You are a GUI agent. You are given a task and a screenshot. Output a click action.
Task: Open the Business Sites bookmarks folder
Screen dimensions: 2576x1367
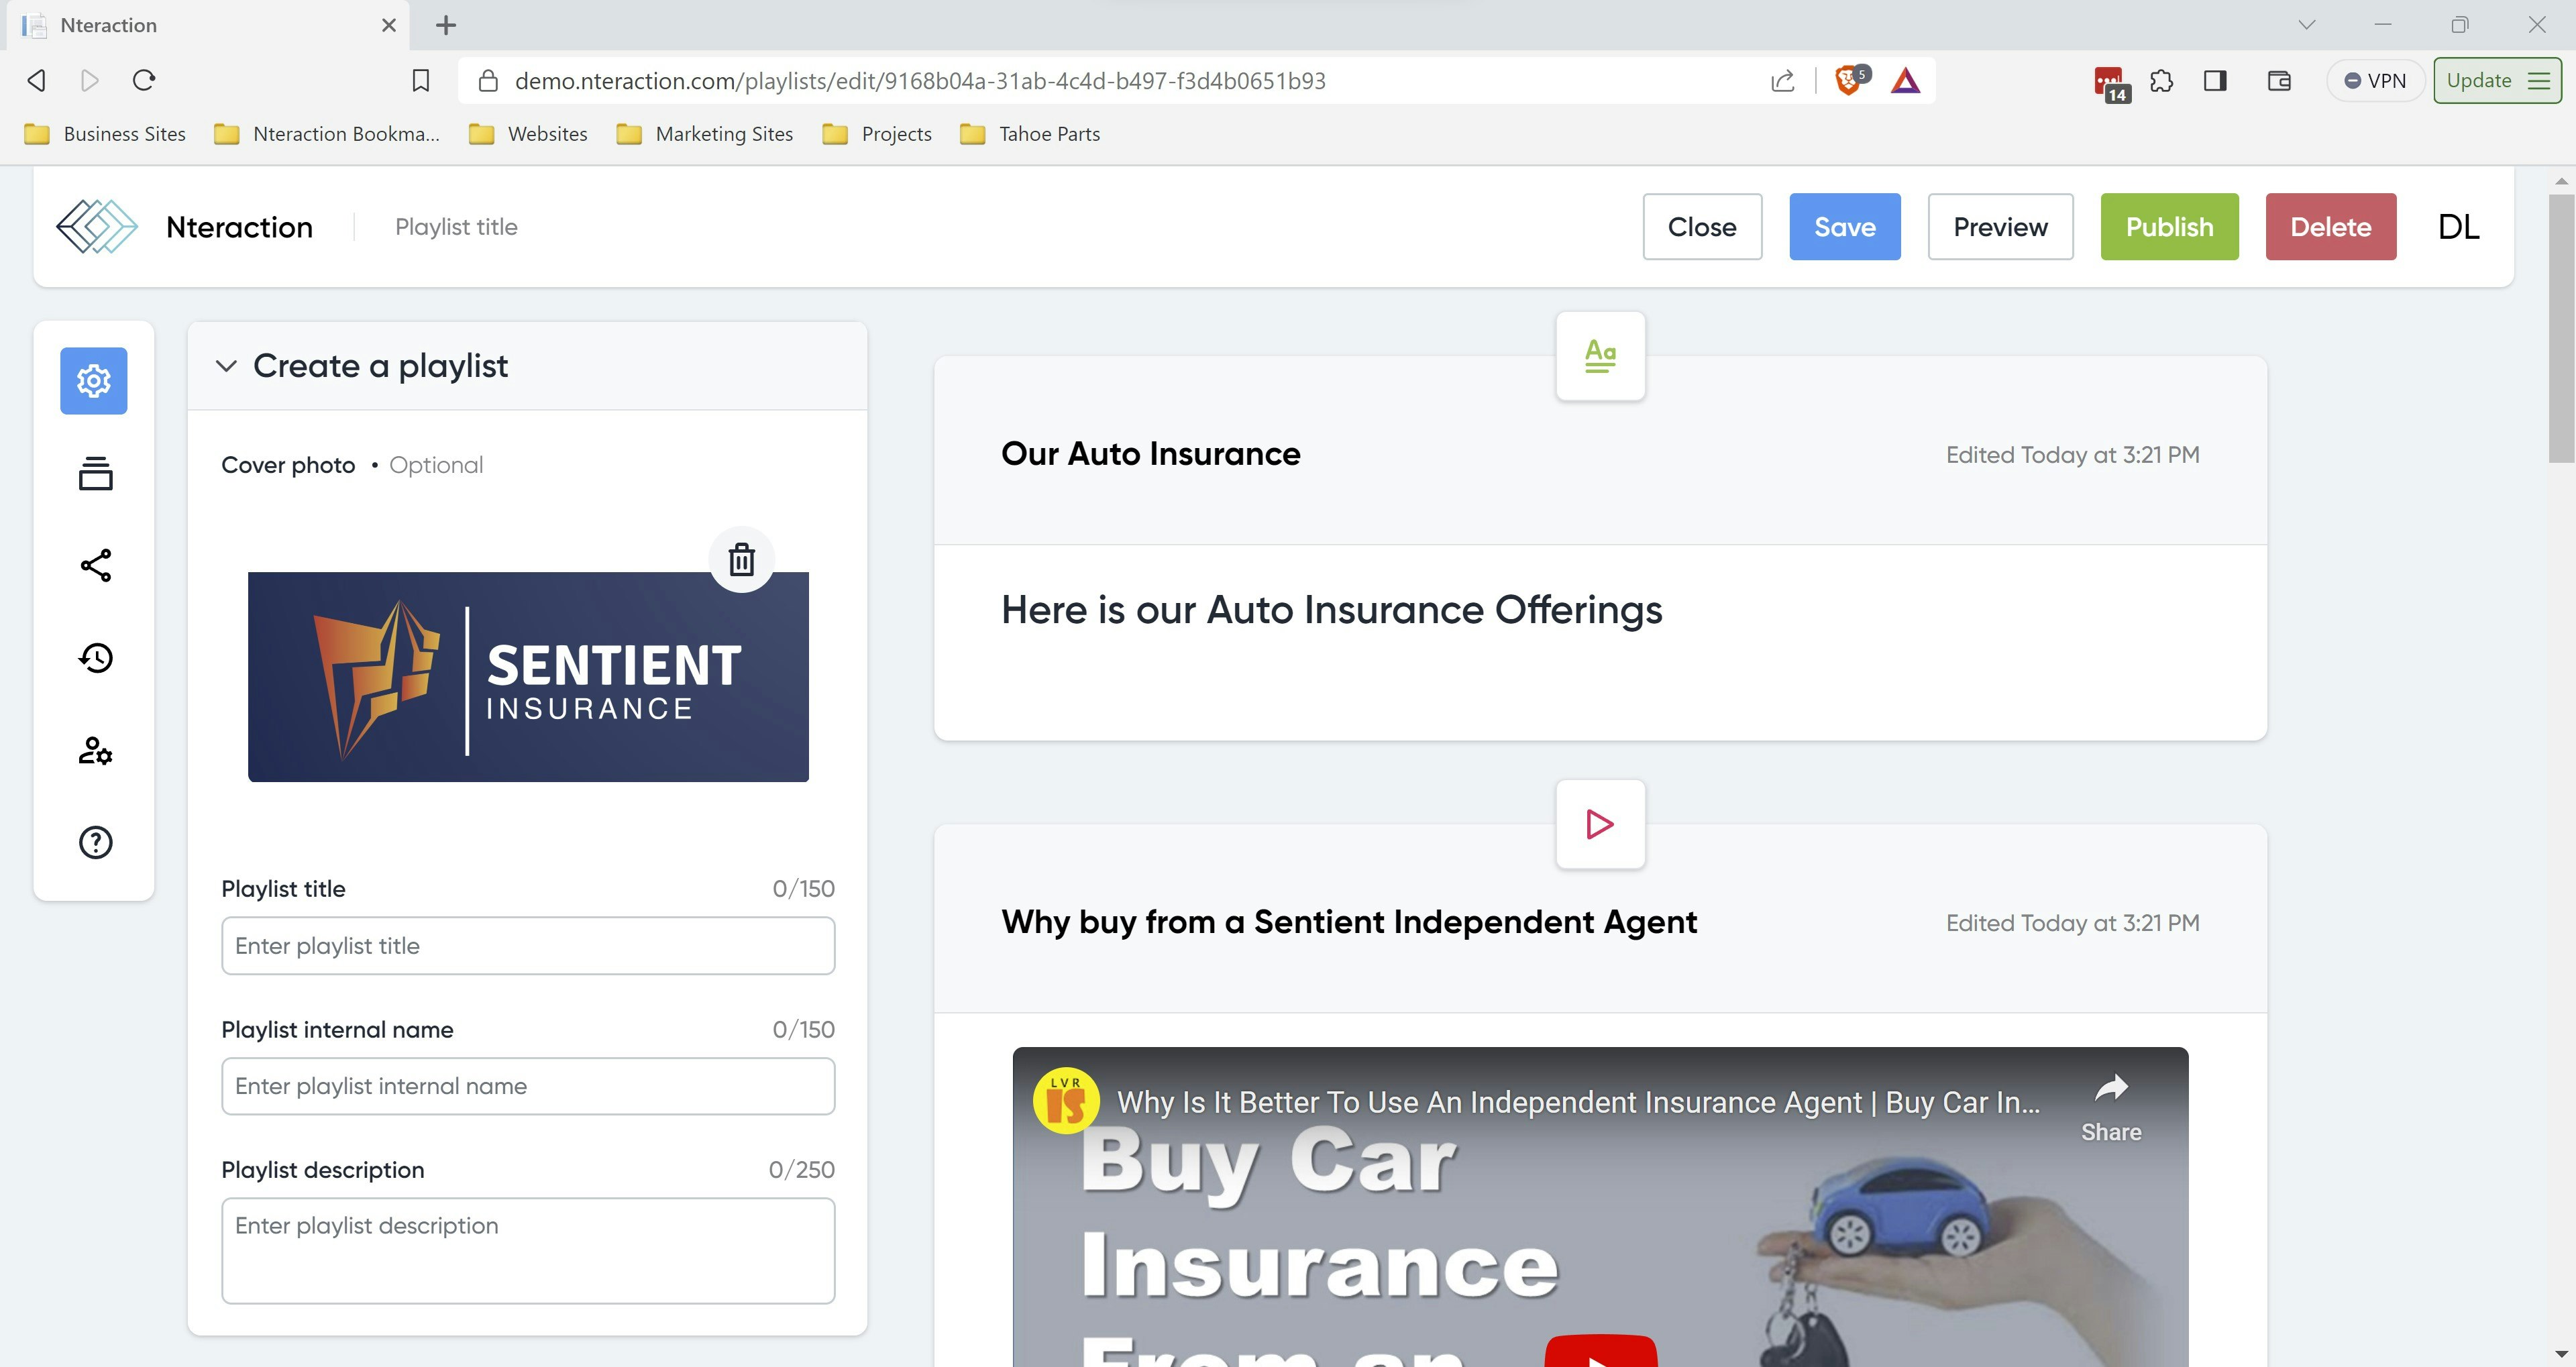pos(106,134)
